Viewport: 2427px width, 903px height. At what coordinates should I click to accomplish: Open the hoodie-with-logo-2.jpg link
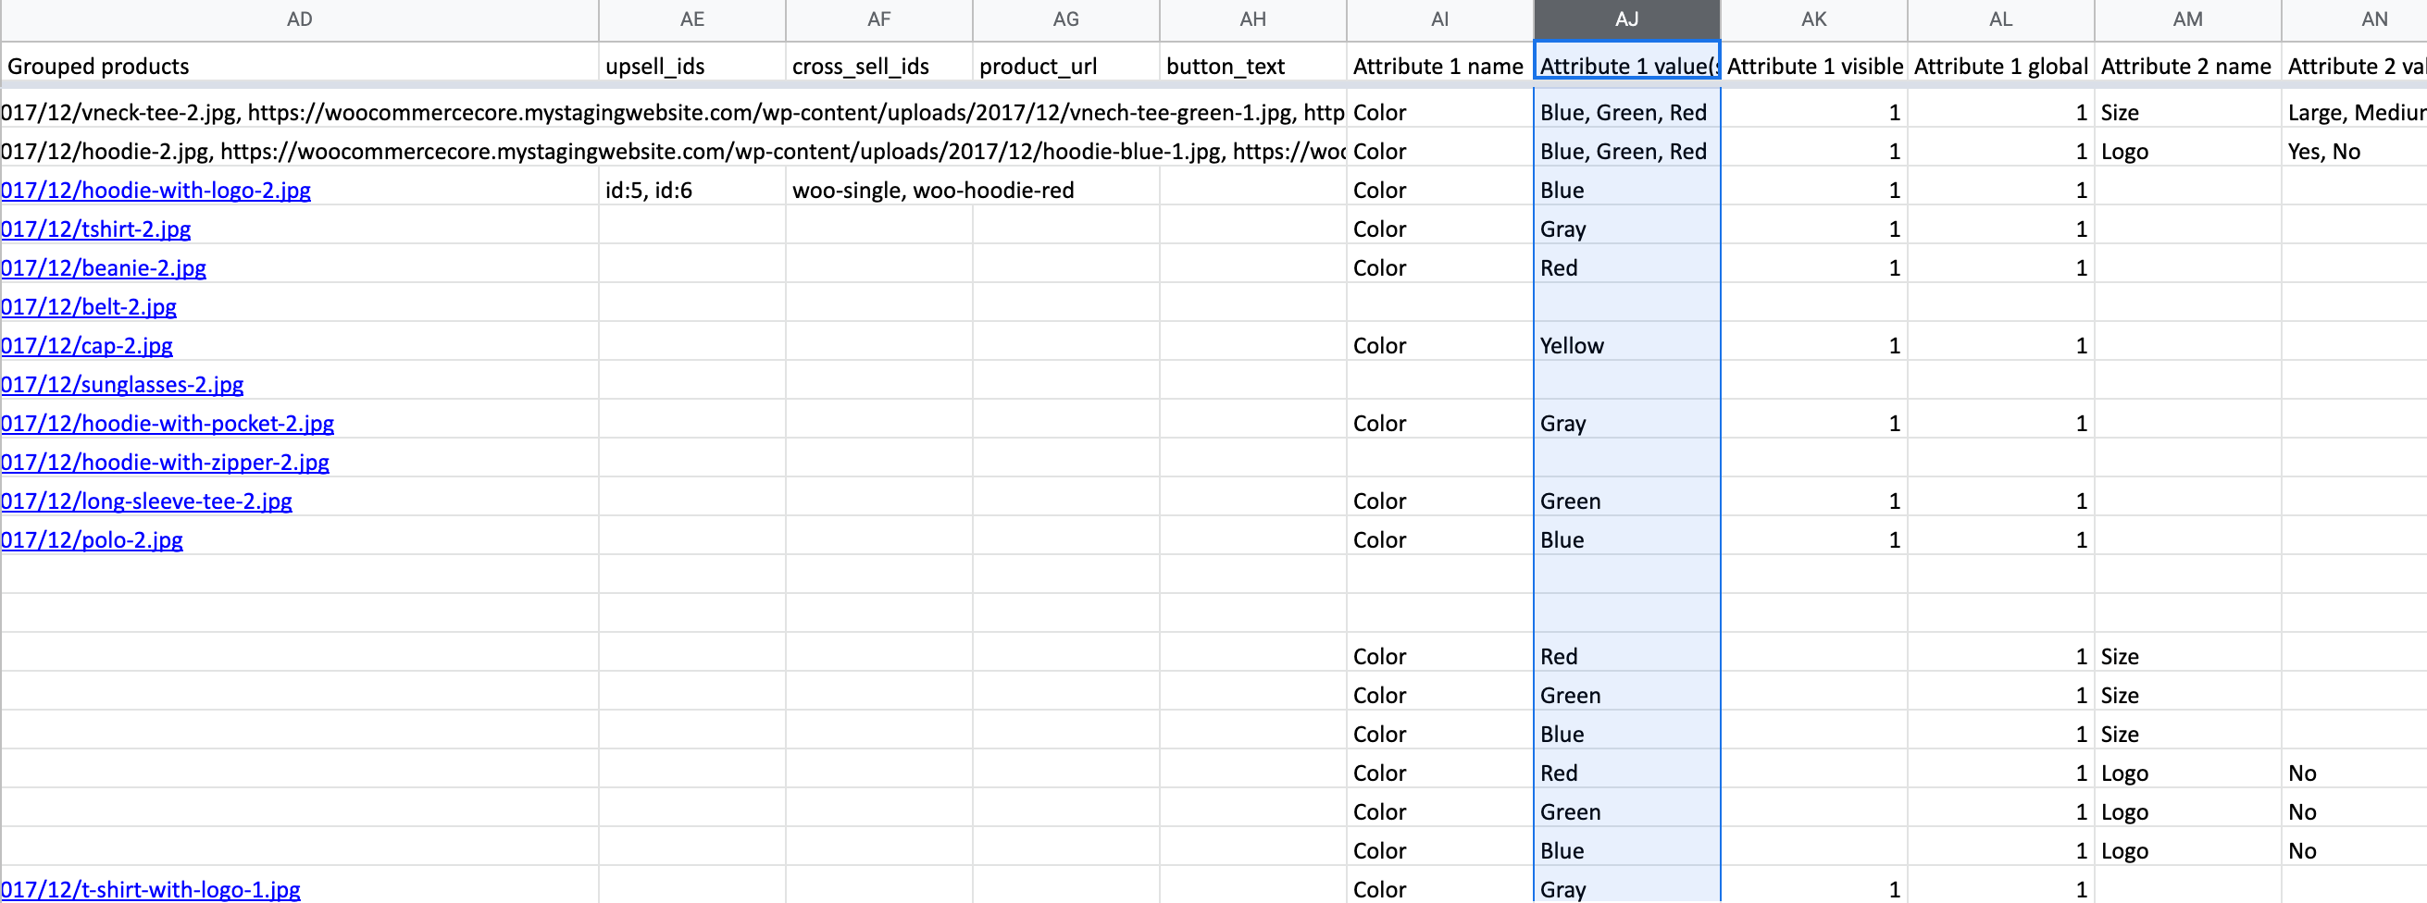point(156,191)
